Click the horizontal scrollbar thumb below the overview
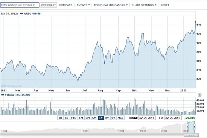 191,135
